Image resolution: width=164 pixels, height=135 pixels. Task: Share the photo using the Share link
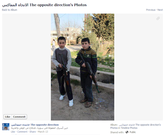click(32, 132)
